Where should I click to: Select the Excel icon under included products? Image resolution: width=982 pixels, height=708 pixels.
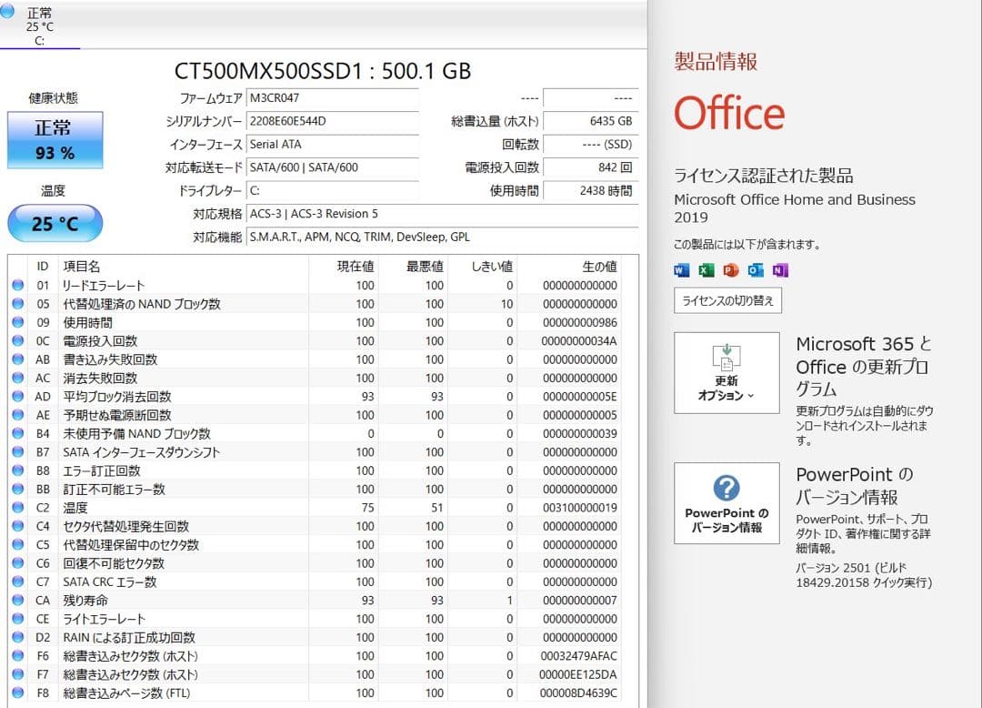pos(706,269)
